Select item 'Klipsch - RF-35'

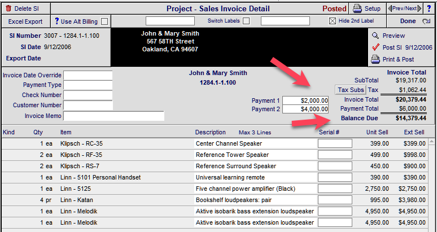tap(81, 155)
